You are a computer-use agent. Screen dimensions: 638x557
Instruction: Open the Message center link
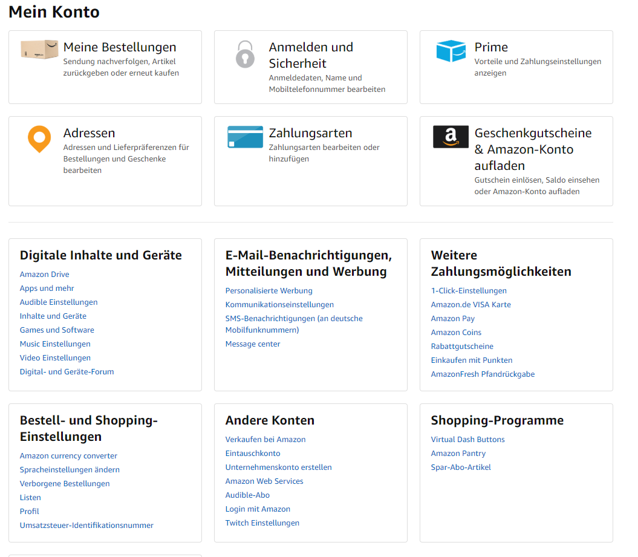pyautogui.click(x=253, y=344)
